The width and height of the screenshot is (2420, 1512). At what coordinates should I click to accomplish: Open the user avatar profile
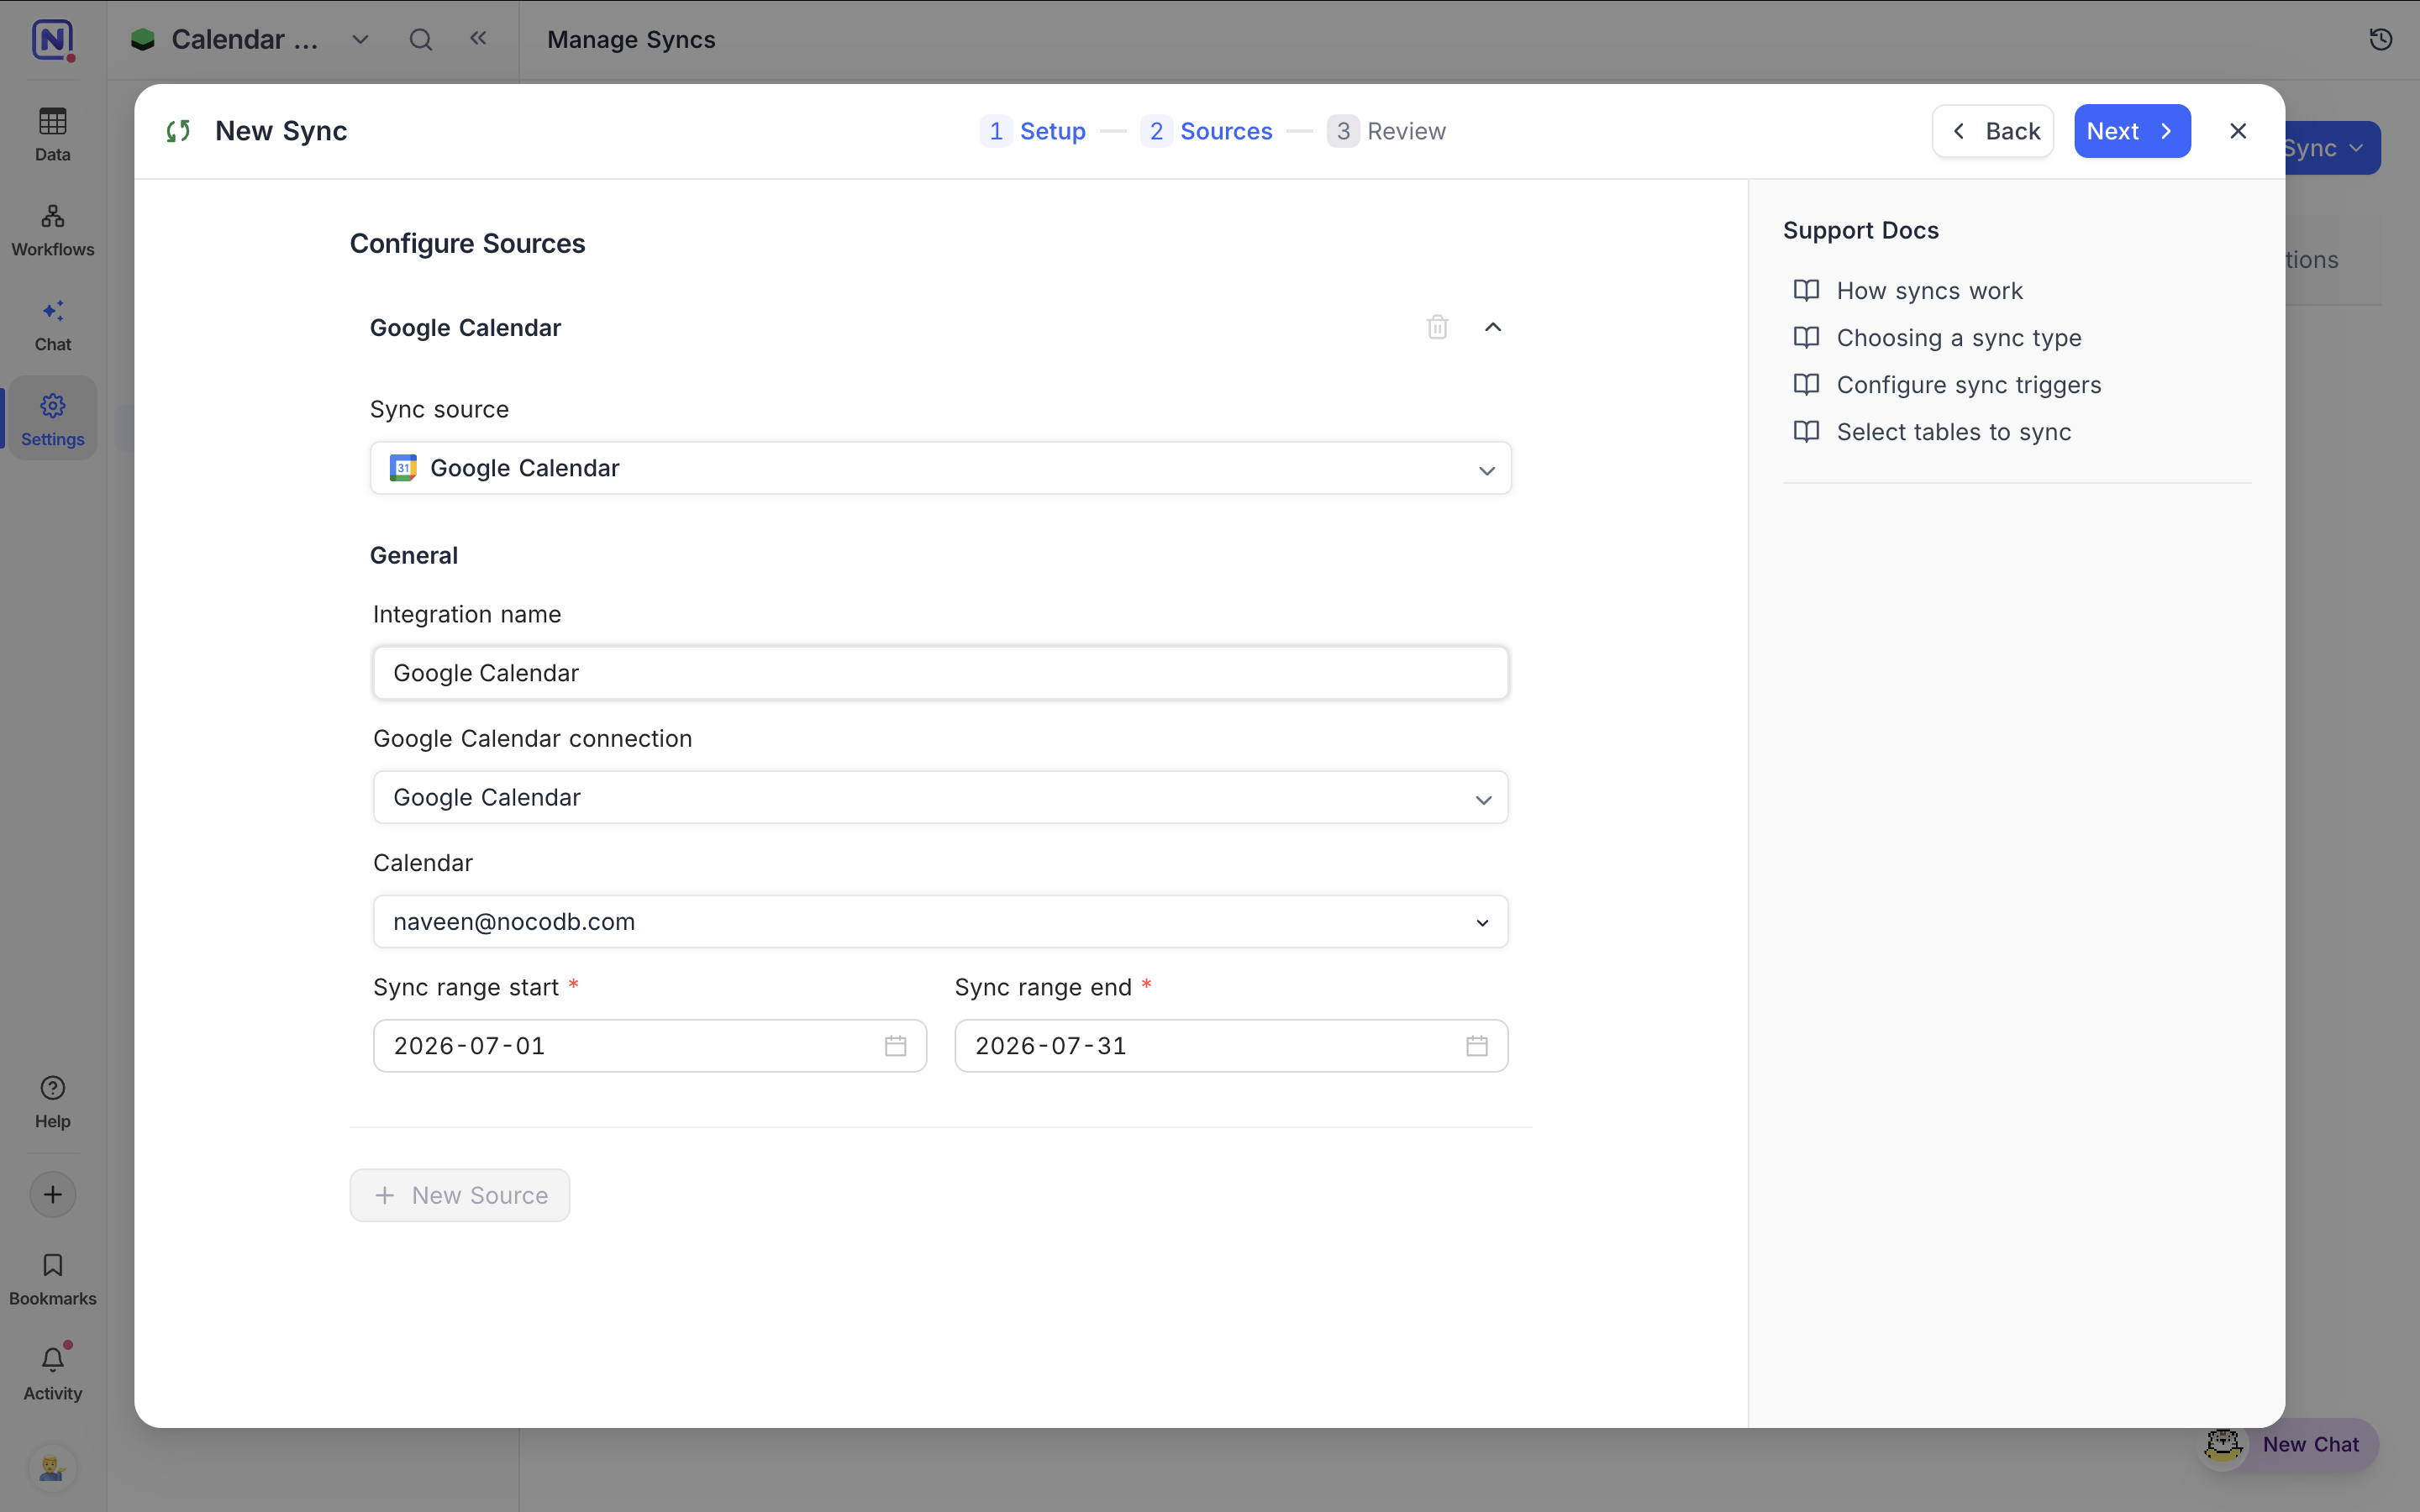point(53,1469)
